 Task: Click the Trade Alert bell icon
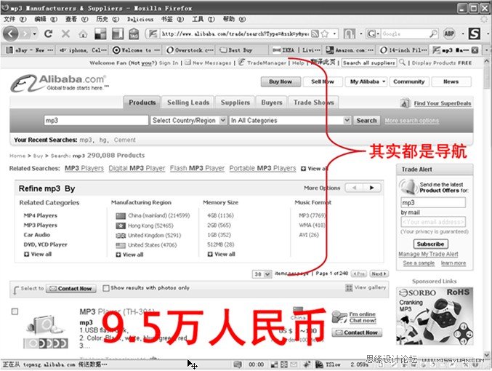(408, 187)
